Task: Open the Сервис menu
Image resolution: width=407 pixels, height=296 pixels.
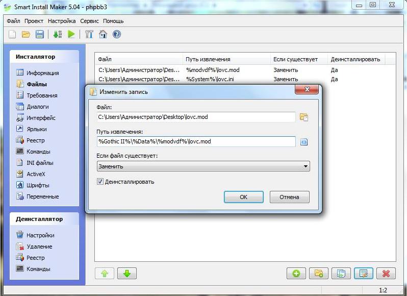Action: point(89,21)
